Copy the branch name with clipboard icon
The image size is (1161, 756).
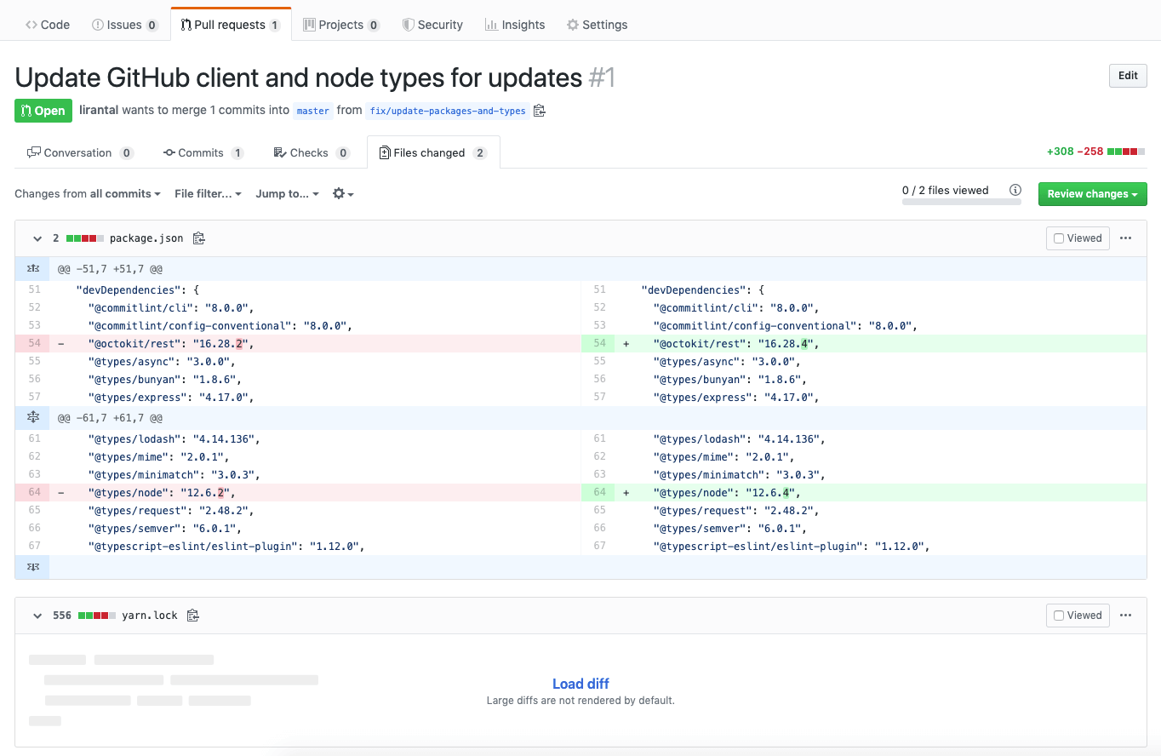tap(539, 111)
